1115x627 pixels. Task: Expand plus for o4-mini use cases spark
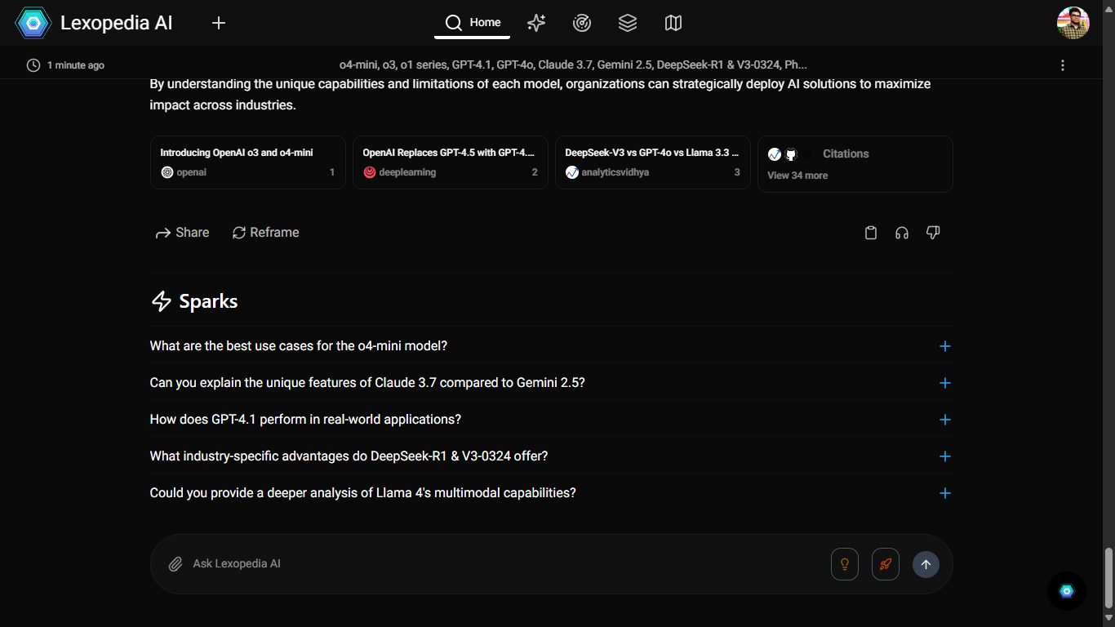pyautogui.click(x=945, y=346)
